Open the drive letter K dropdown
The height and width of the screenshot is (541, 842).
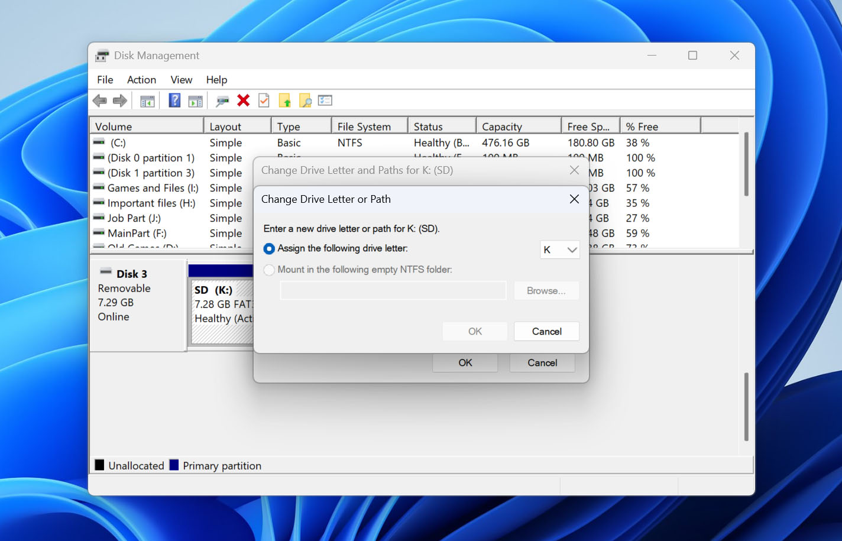click(x=560, y=250)
